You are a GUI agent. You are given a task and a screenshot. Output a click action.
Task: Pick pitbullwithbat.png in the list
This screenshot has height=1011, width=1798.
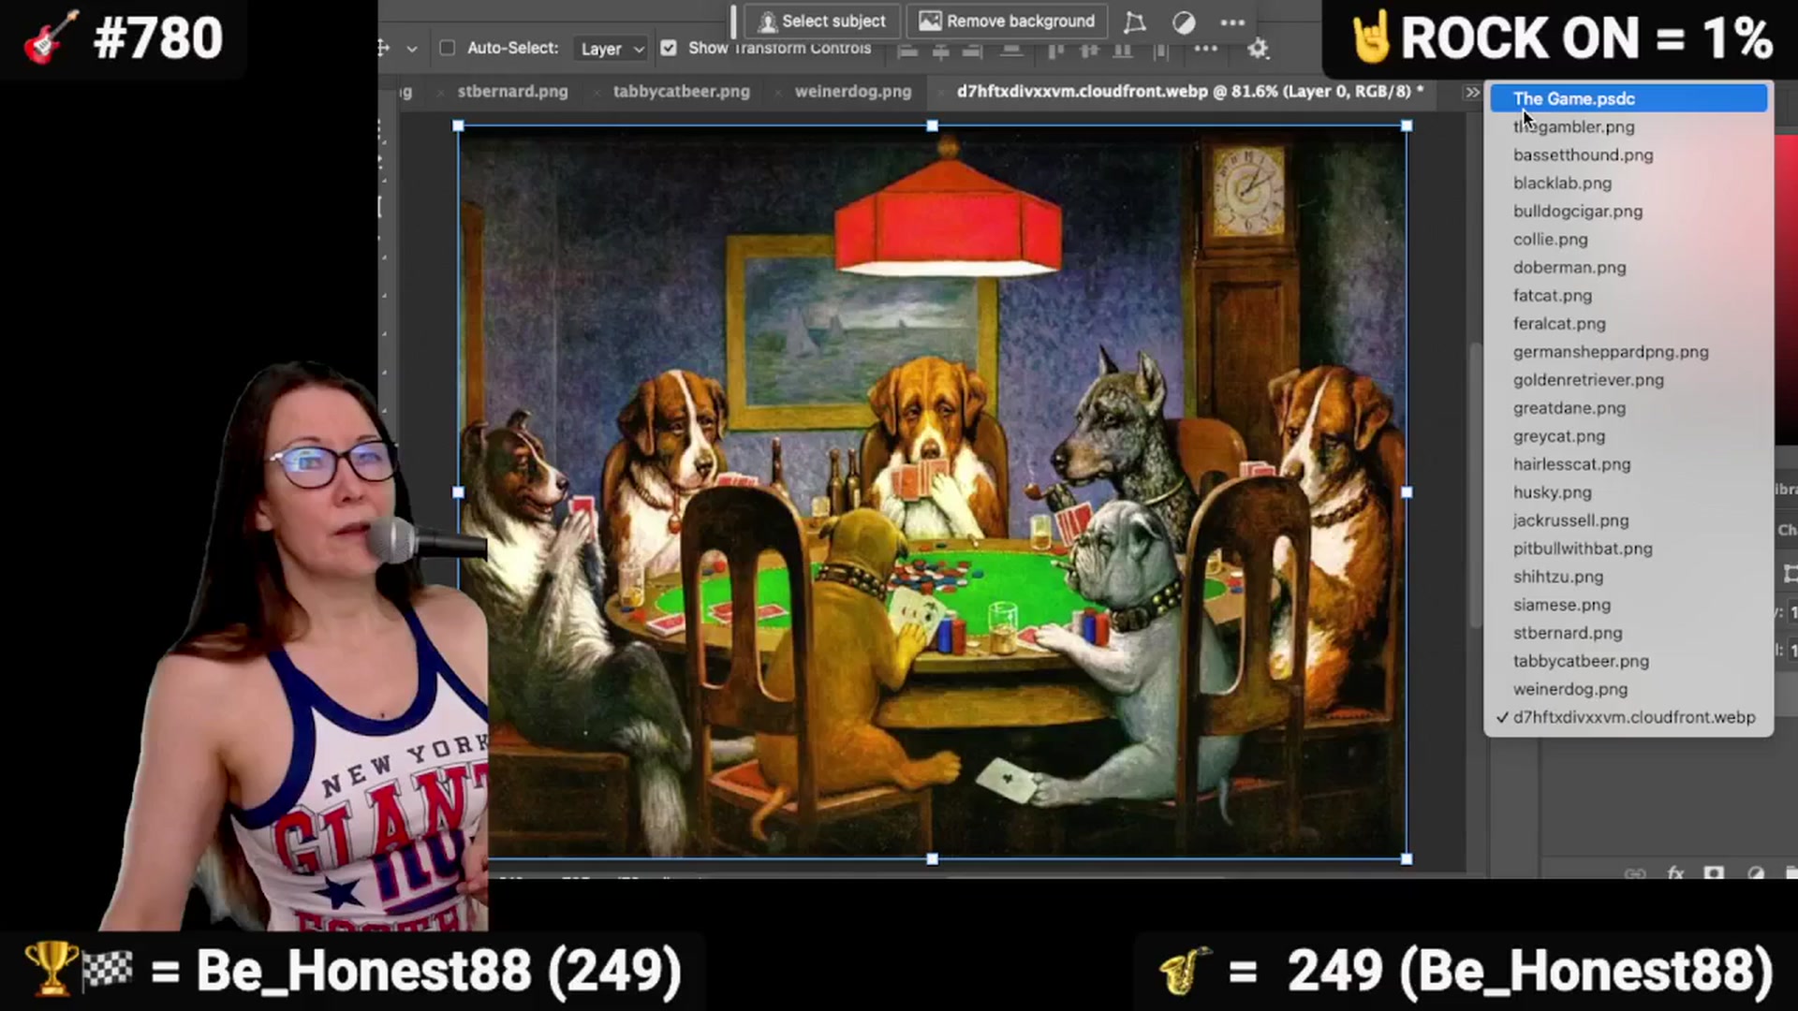[x=1629, y=548]
